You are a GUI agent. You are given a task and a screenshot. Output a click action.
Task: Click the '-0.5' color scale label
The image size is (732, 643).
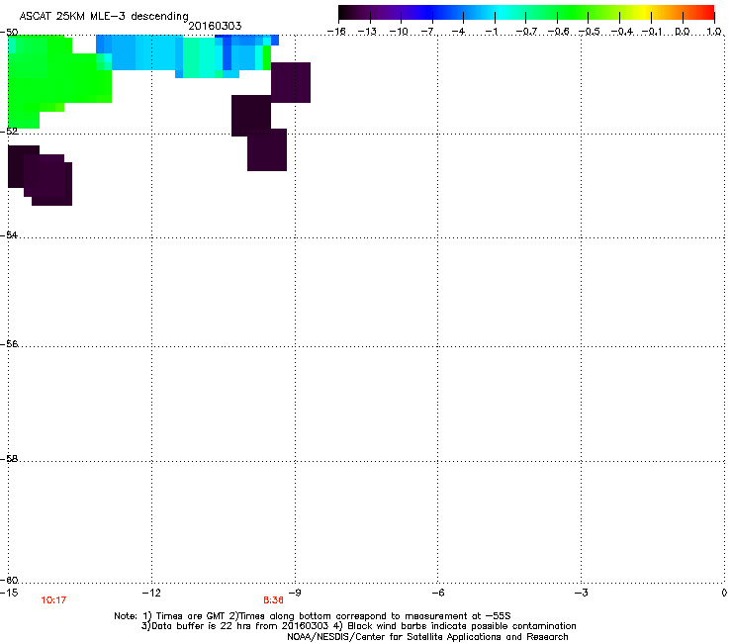pyautogui.click(x=590, y=32)
